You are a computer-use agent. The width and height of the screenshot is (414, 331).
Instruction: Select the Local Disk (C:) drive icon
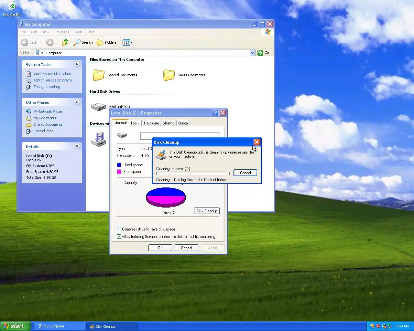coord(98,107)
